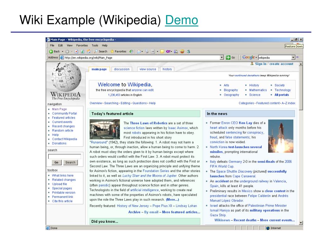Screen dimensions: 322x241
Task: Click the Mail envelope icon
Action: (139, 51)
